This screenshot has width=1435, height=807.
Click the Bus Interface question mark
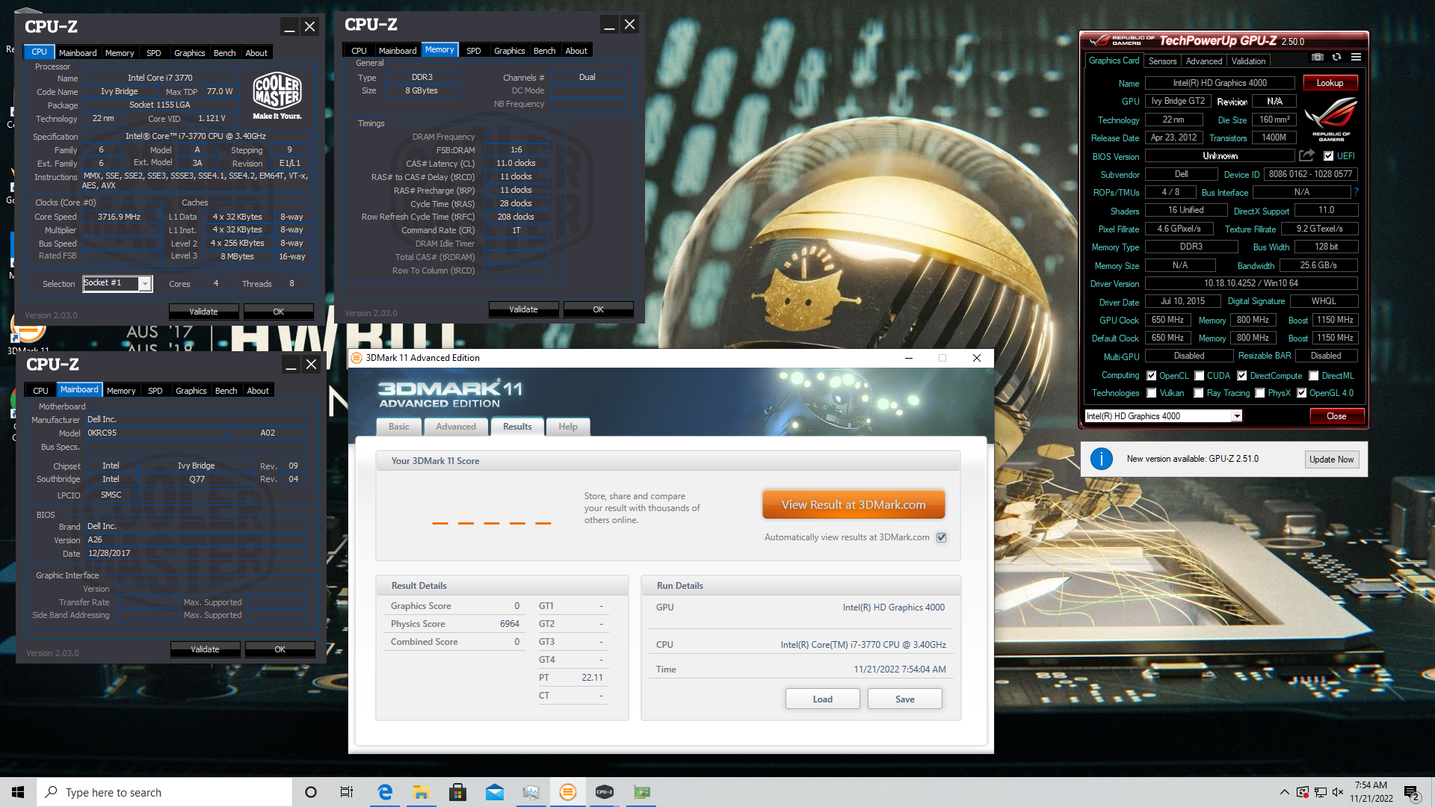1356,192
